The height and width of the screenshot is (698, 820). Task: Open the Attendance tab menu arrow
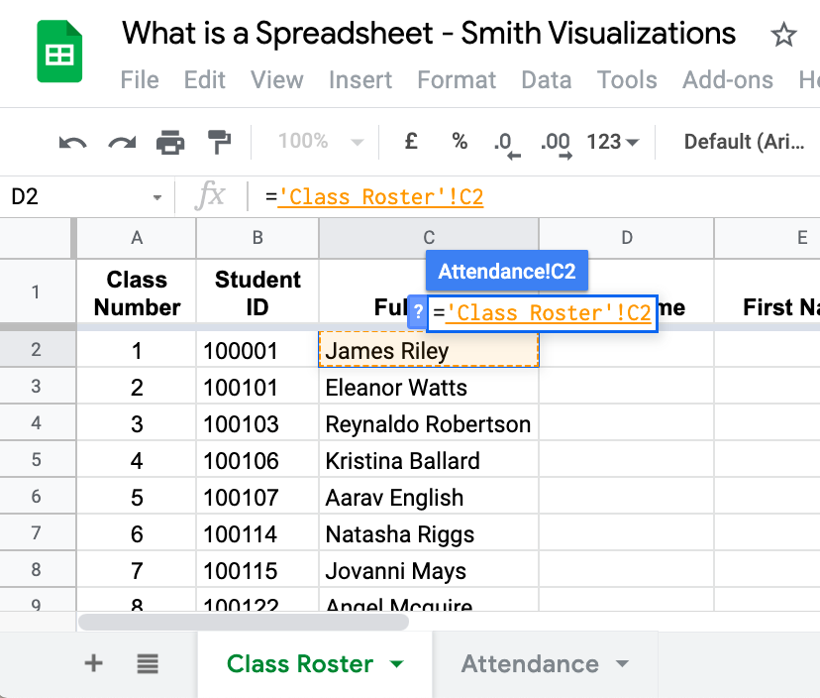coord(622,664)
